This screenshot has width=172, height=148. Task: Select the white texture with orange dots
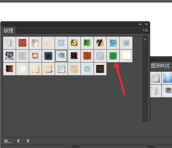[x=22, y=69]
